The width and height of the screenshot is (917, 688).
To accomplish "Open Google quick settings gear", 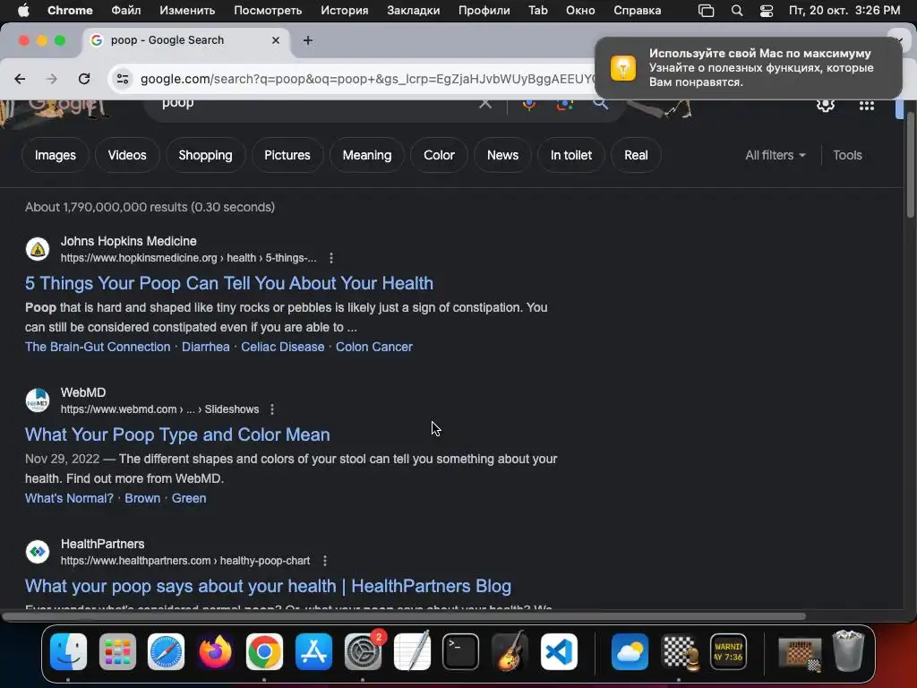I will click(825, 106).
